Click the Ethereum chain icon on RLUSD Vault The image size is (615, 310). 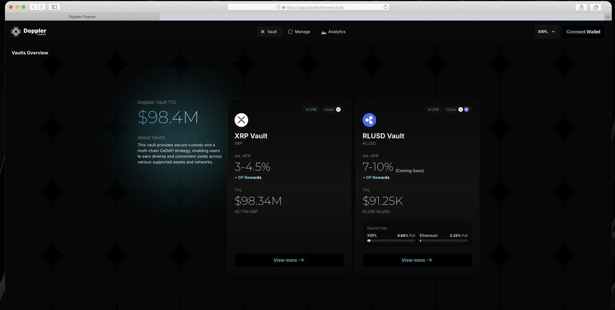pos(466,110)
